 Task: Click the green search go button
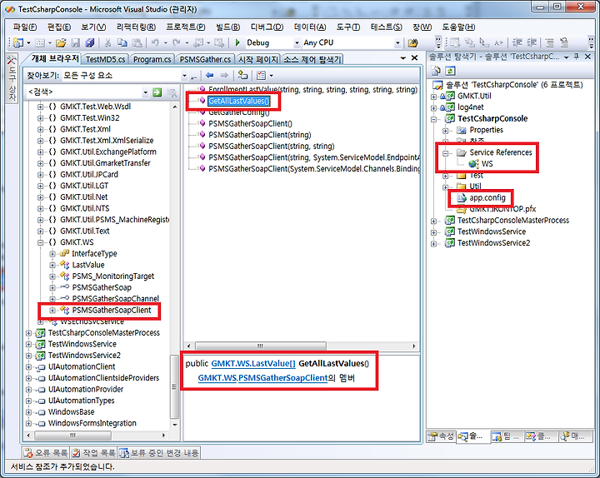[x=157, y=92]
